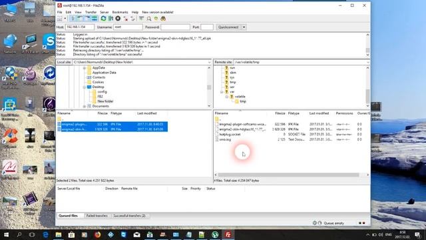Viewport: 426px width, 240px height.
Task: Expand AppData folder in local tree
Action: [x=85, y=68]
